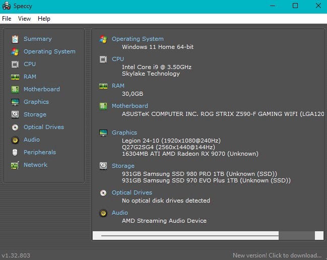Click the Motherboard icon in sidebar
327x260 pixels.
15,90
